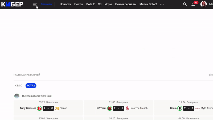Open KZ Team 2–1 score
Viewport: 213px width, 120px height.
pyautogui.click(x=118, y=108)
